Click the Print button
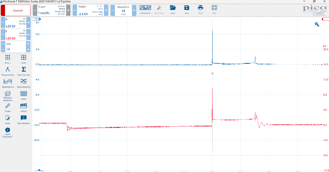Image resolution: width=329 pixels, height=172 pixels. coord(200,9)
